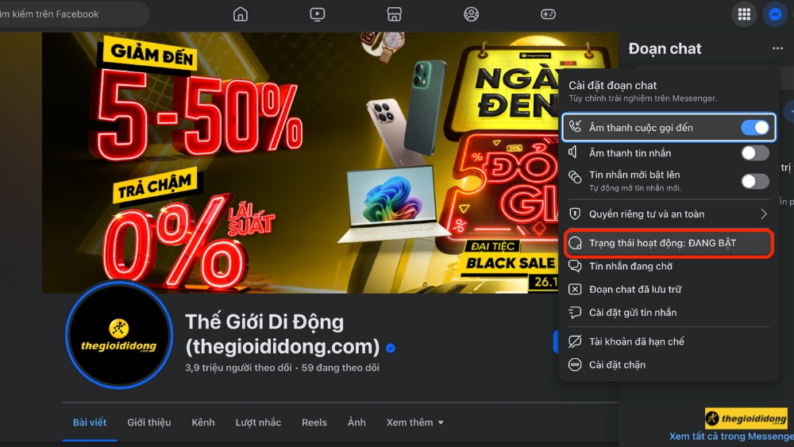
Task: Turn off Âm thanh cuộc gọi đến switch
Action: pos(755,128)
